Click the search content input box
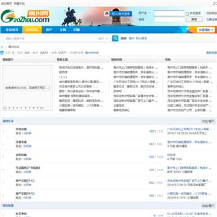217x217 pixels. pos(50,39)
